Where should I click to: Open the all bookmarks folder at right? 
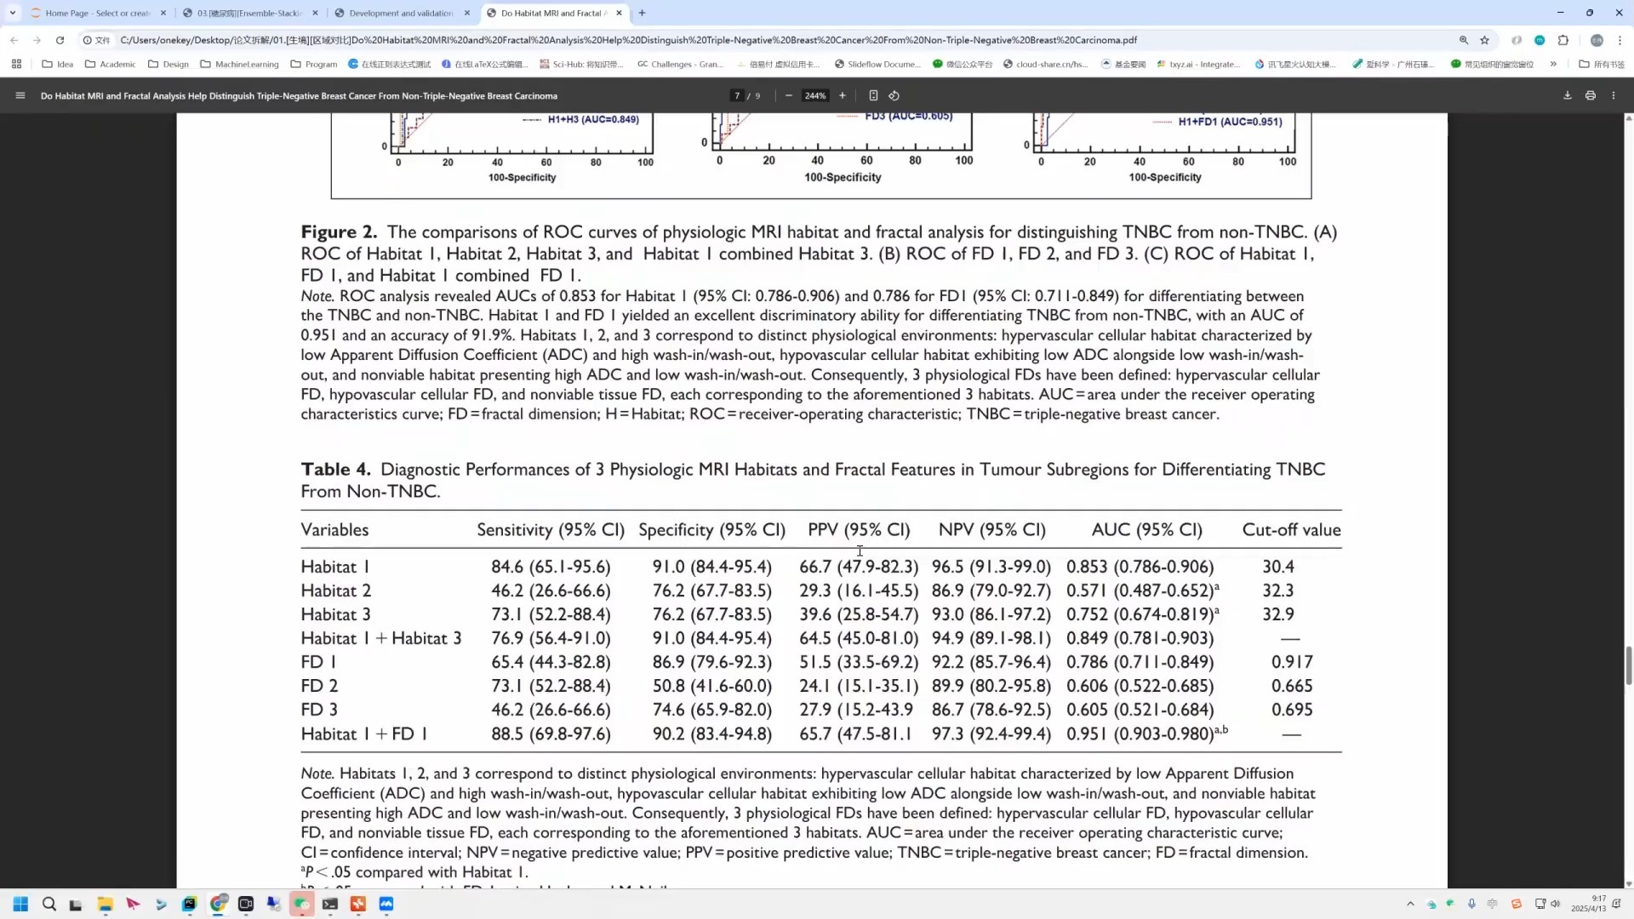click(1602, 64)
